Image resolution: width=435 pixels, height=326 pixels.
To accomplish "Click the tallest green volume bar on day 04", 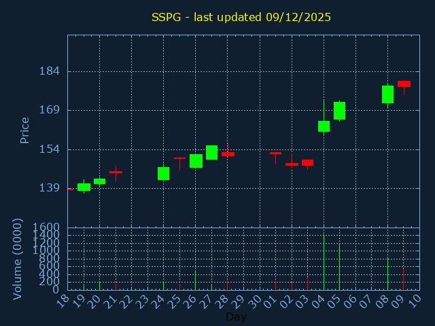I will coord(324,262).
